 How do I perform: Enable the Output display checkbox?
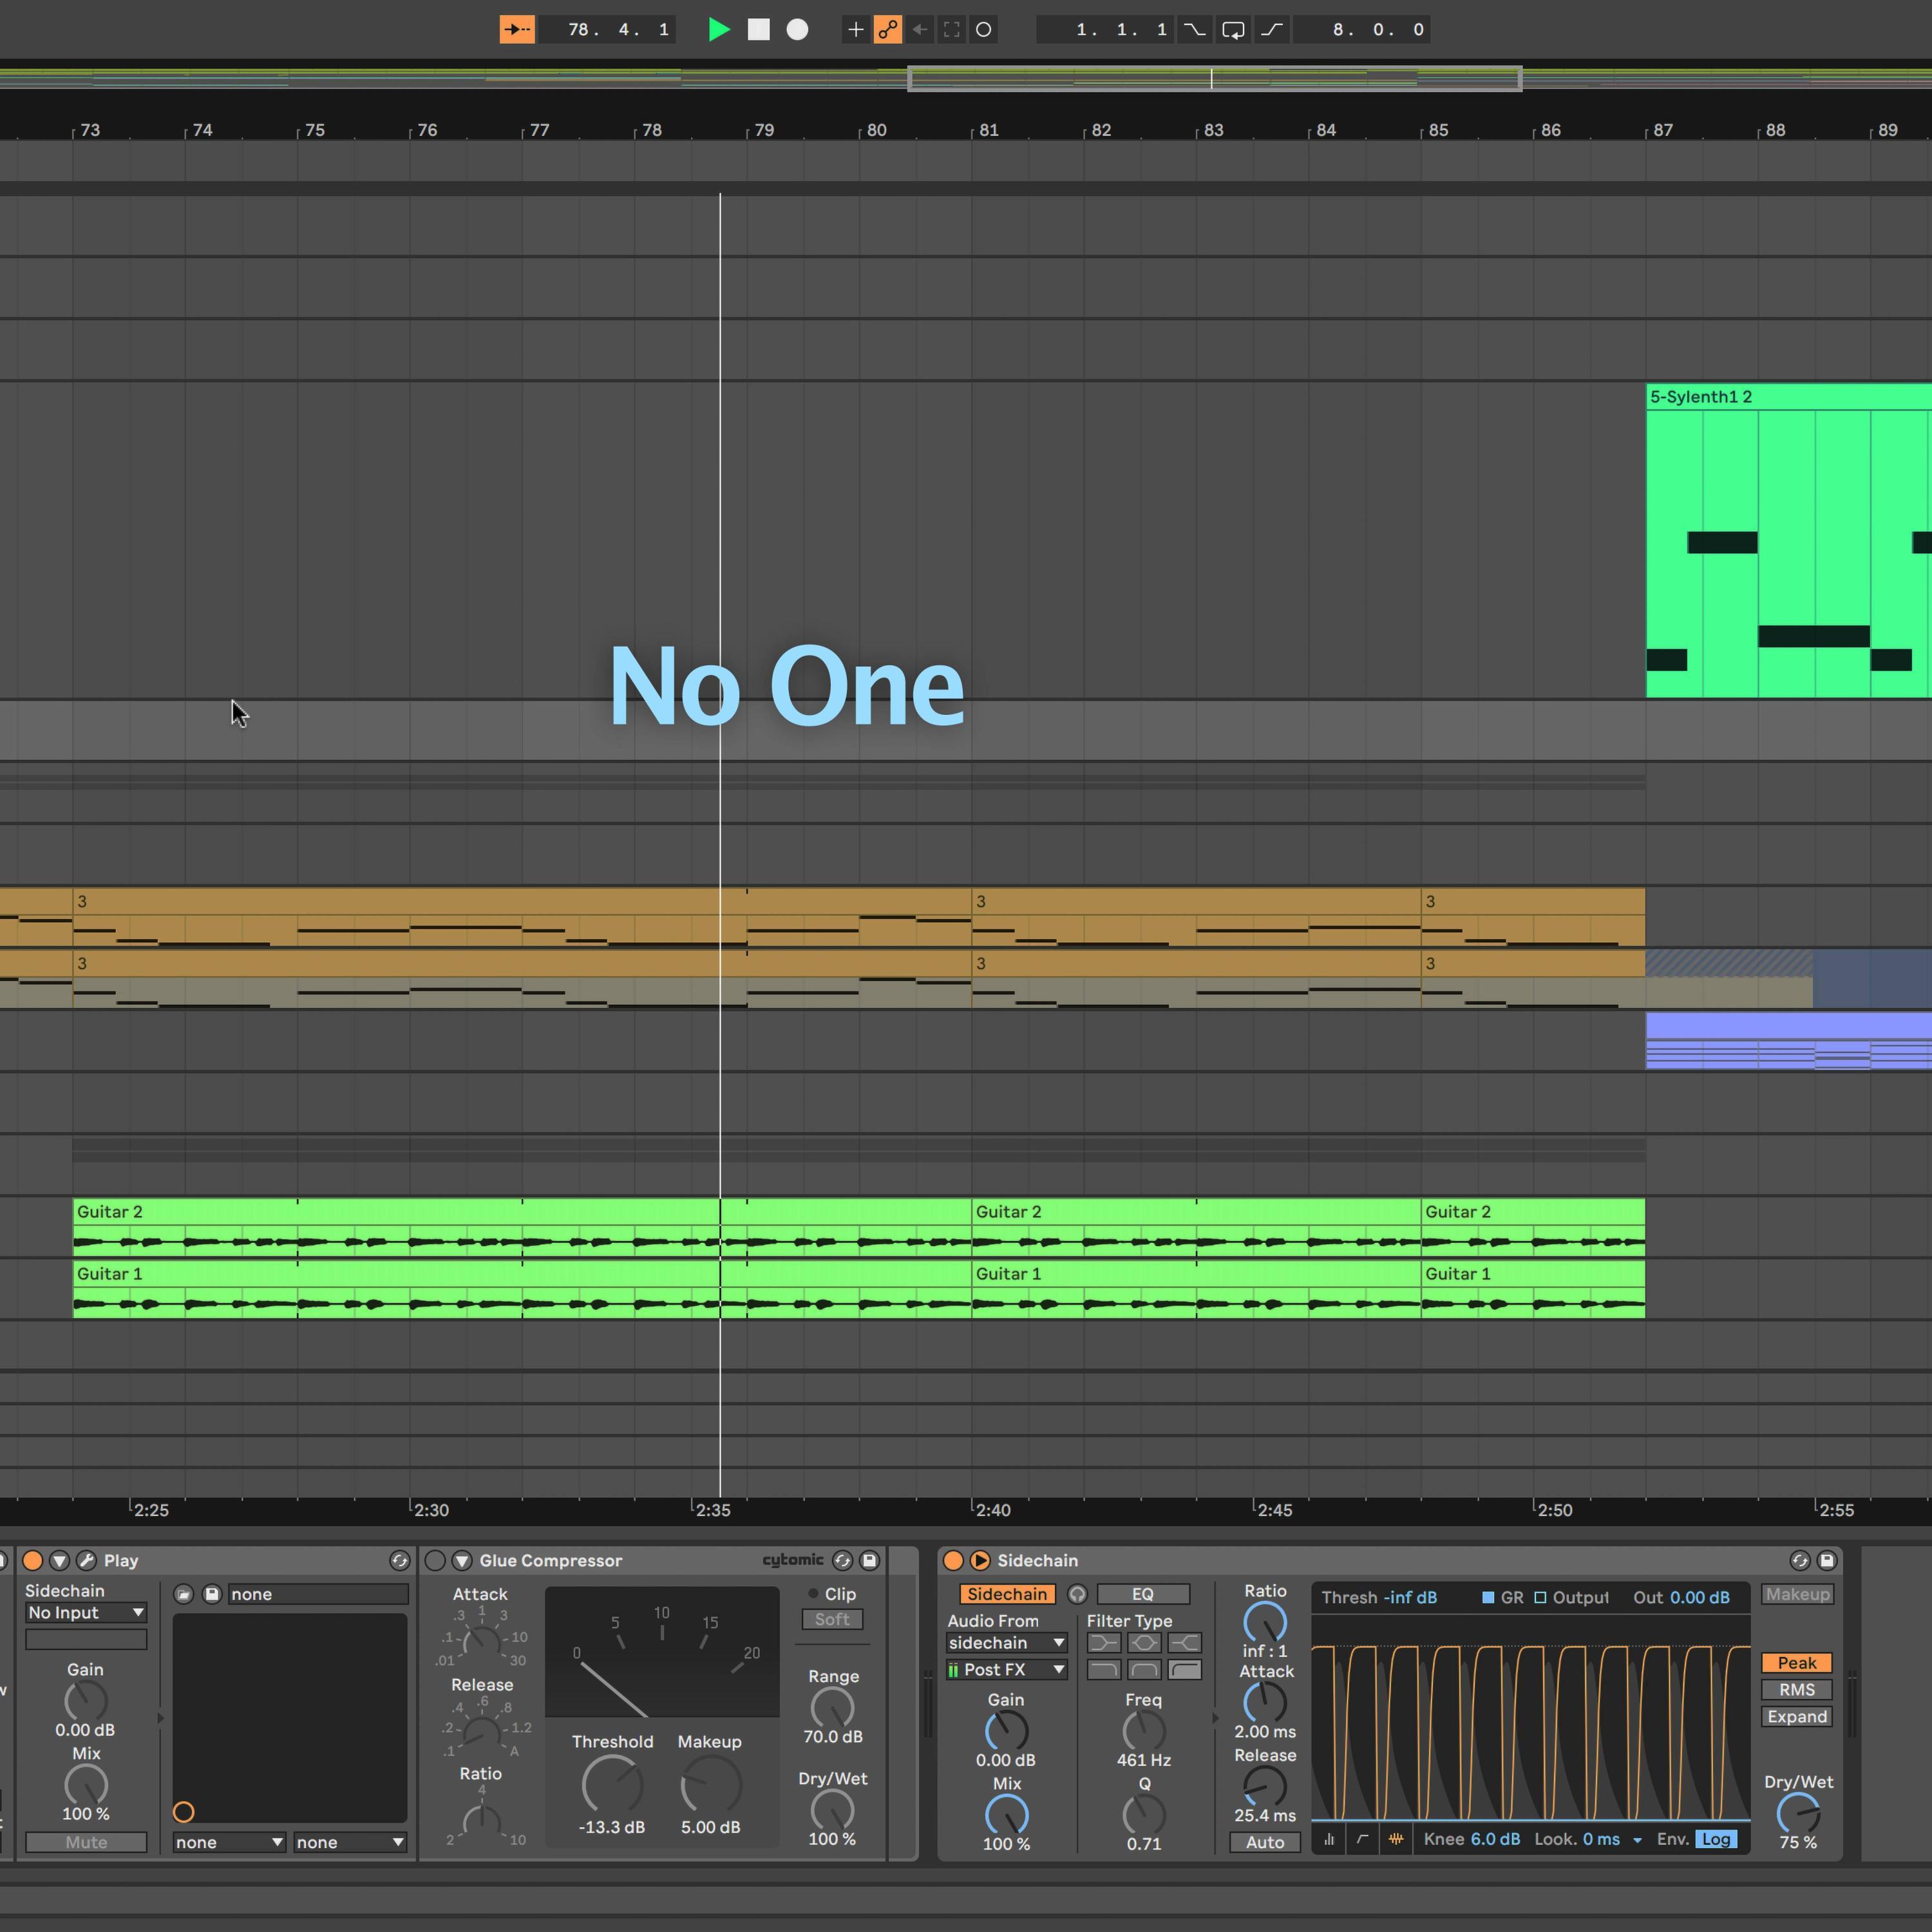[1540, 1597]
